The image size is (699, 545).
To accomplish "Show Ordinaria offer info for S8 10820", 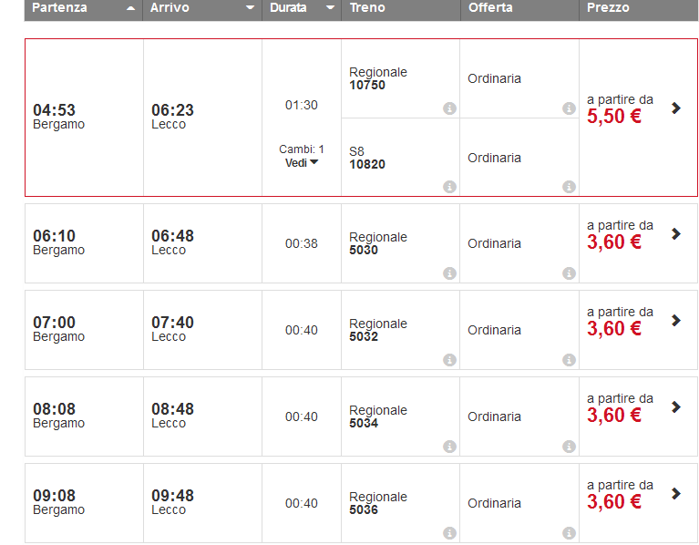I will point(569,187).
